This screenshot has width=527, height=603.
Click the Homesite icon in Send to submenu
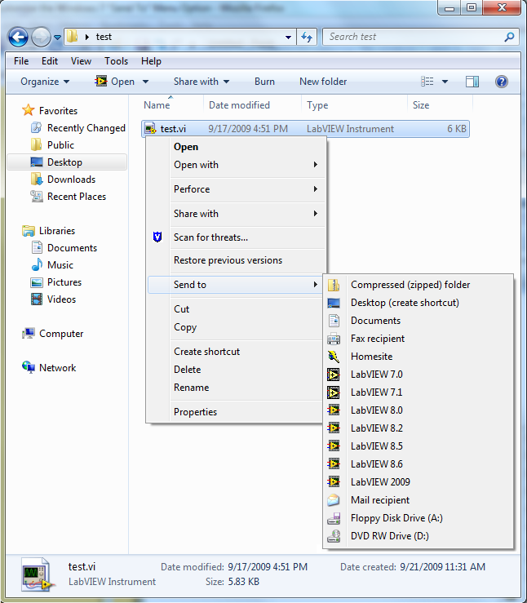pos(334,357)
